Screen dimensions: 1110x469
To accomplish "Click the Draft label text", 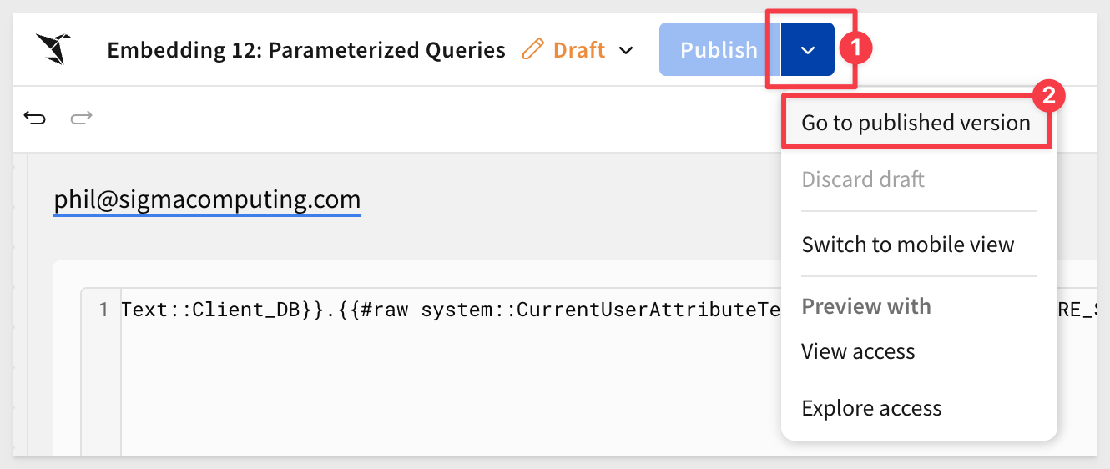I will point(579,50).
